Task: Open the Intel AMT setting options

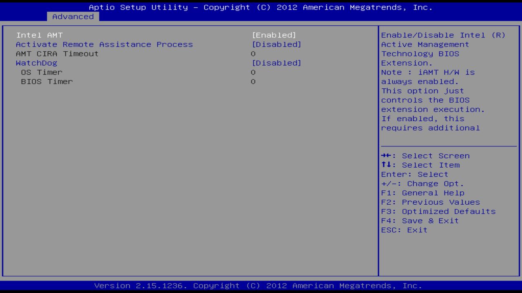Action: pyautogui.click(x=274, y=35)
